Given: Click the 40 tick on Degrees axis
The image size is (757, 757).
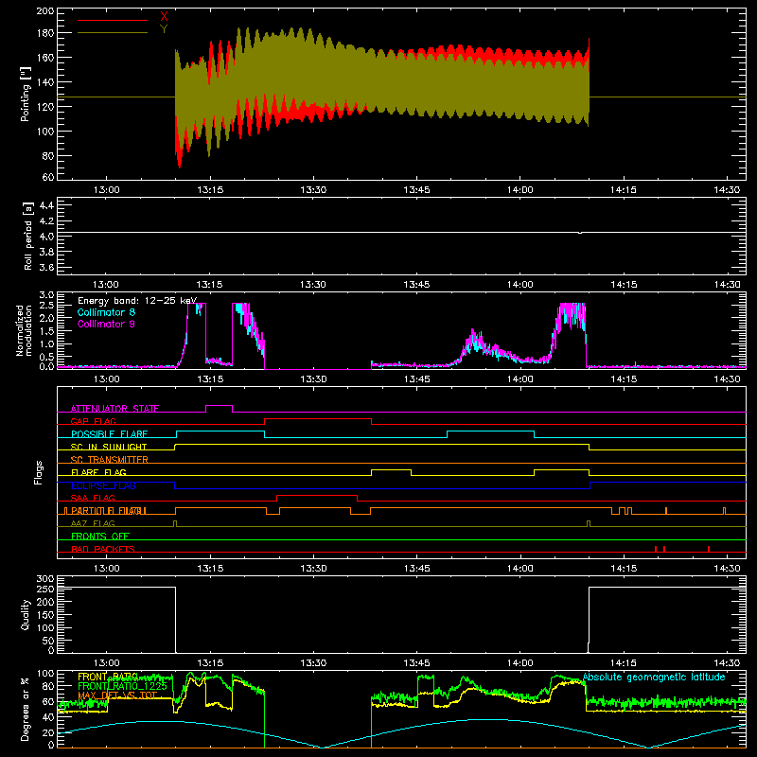Looking at the screenshot, I should click(x=48, y=717).
